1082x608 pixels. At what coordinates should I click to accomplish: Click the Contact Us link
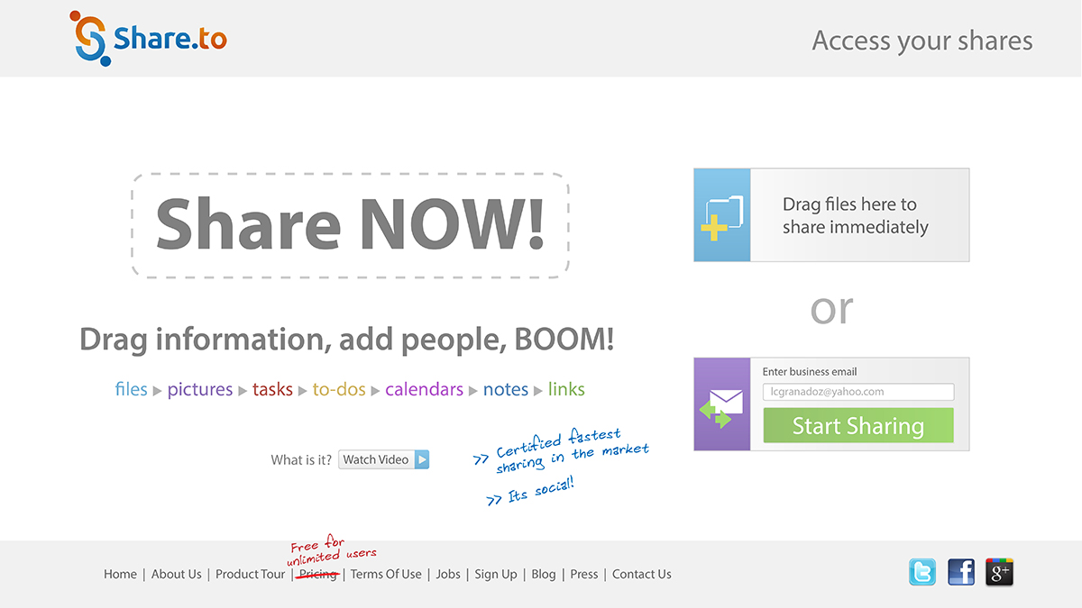point(641,574)
